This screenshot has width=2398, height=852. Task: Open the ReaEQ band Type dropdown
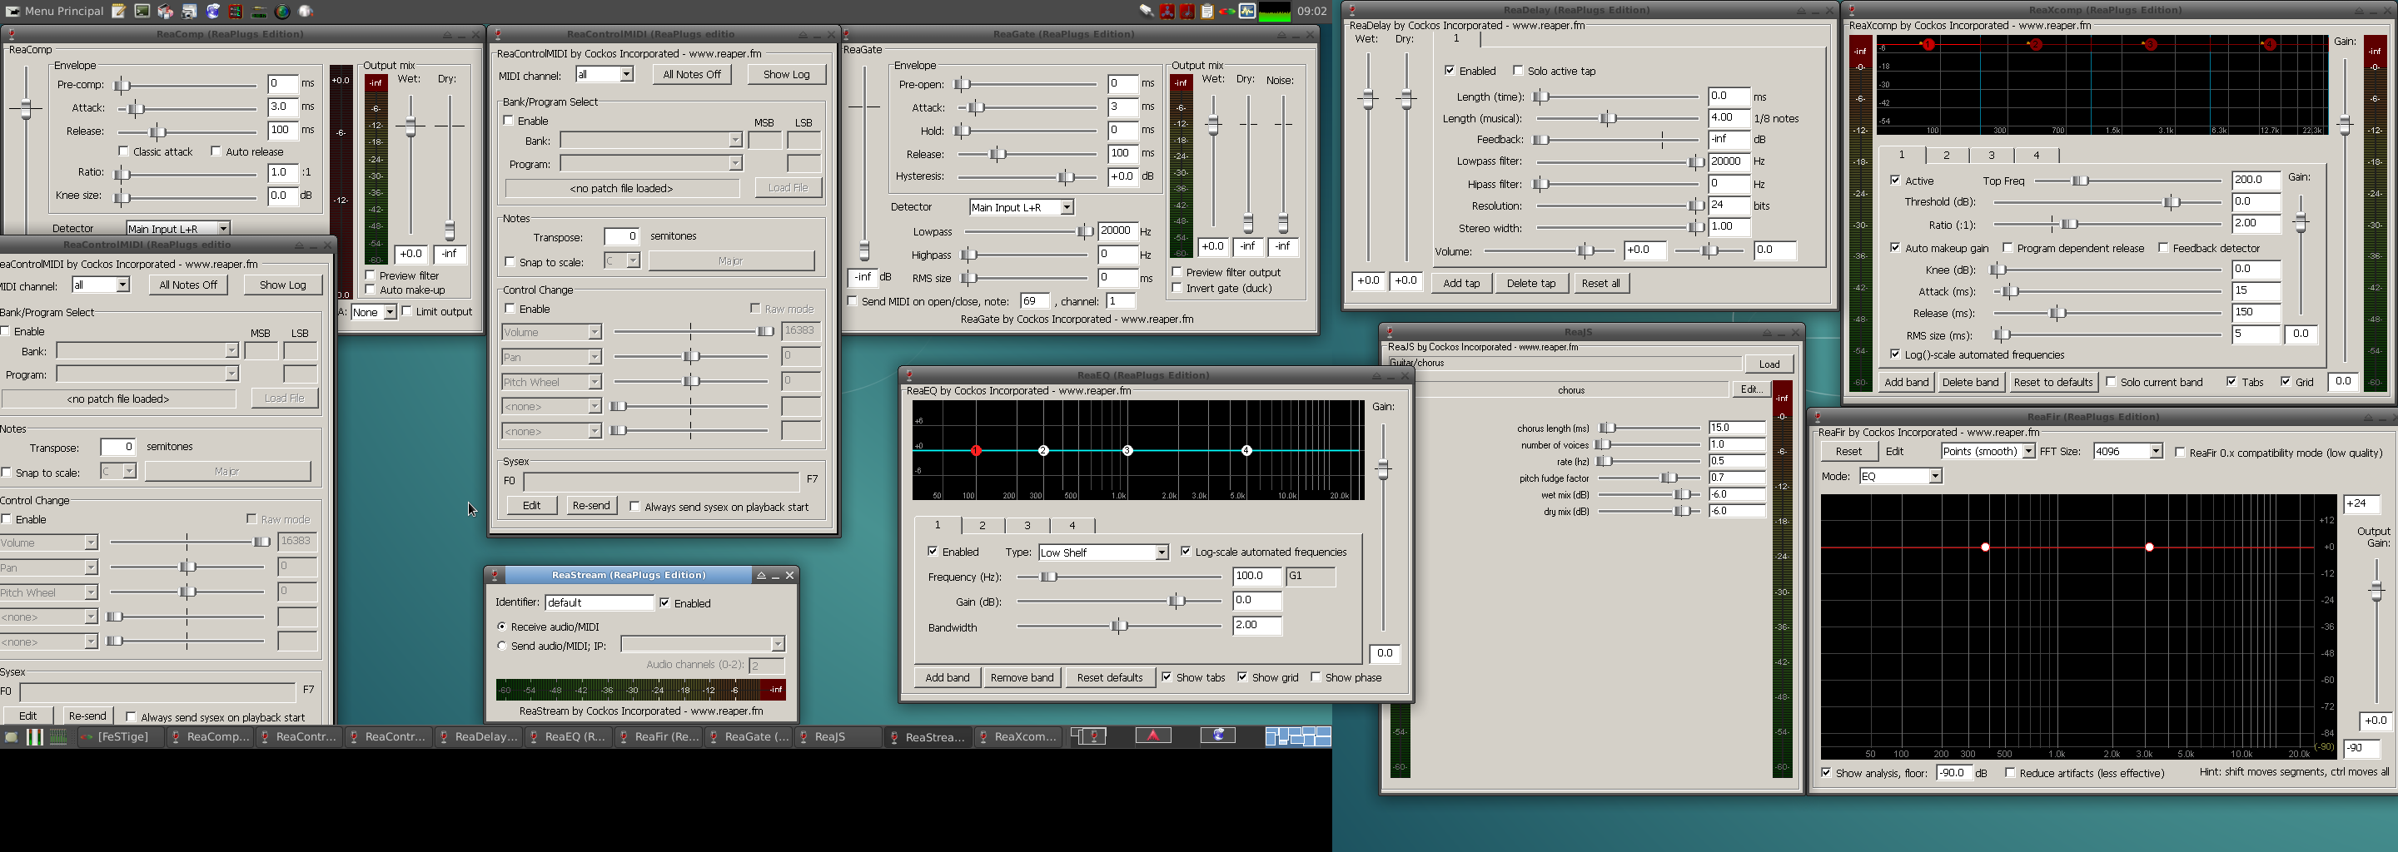pos(1103,552)
